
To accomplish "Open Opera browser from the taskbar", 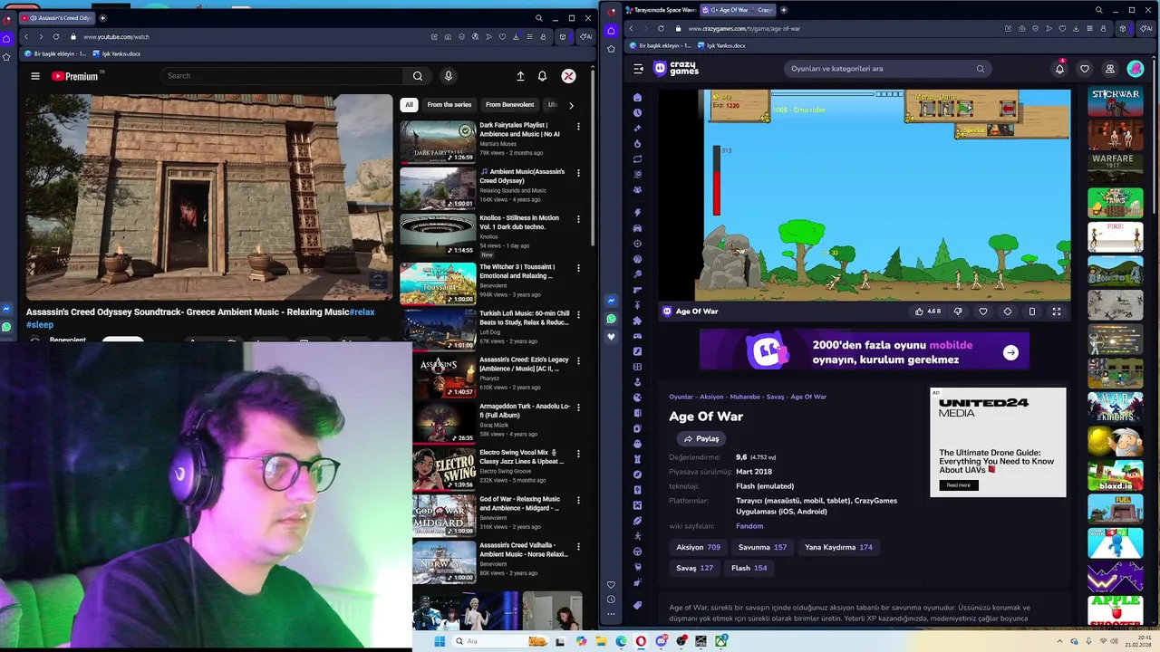I will click(x=641, y=641).
